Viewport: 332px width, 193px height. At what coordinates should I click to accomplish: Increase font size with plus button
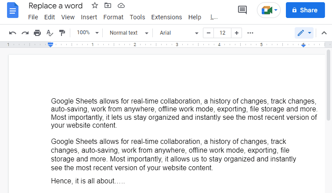pyautogui.click(x=237, y=33)
